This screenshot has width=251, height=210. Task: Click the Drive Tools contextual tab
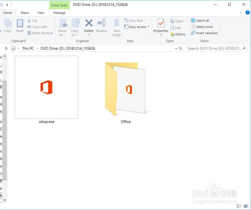pyautogui.click(x=59, y=5)
